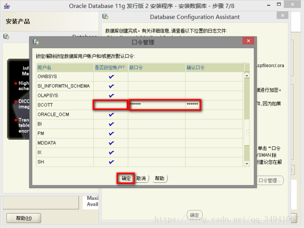The height and width of the screenshot is (228, 304).
Task: Select the OLAPSYS user name cell
Action: [x=65, y=96]
